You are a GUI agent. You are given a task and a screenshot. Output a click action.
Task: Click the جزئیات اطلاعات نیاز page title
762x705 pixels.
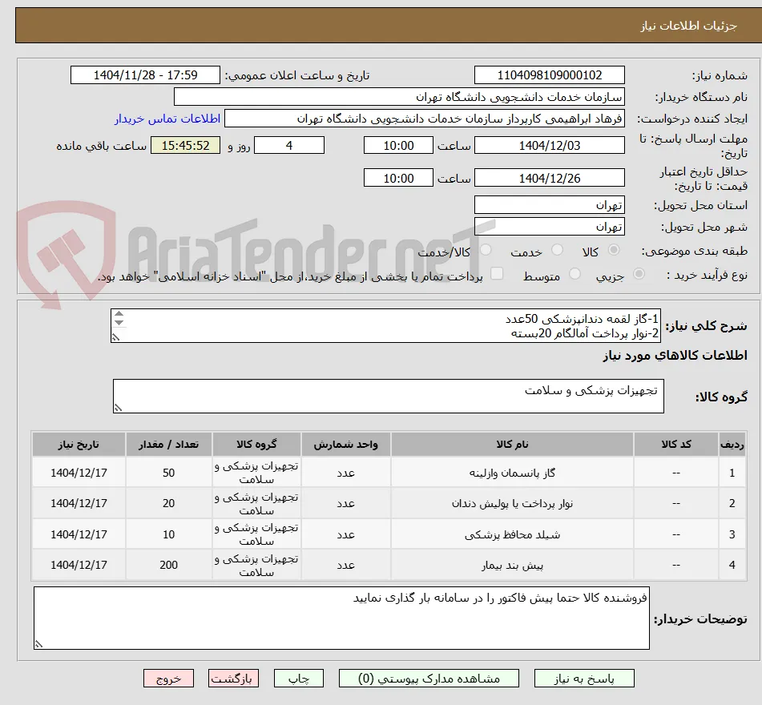[688, 26]
